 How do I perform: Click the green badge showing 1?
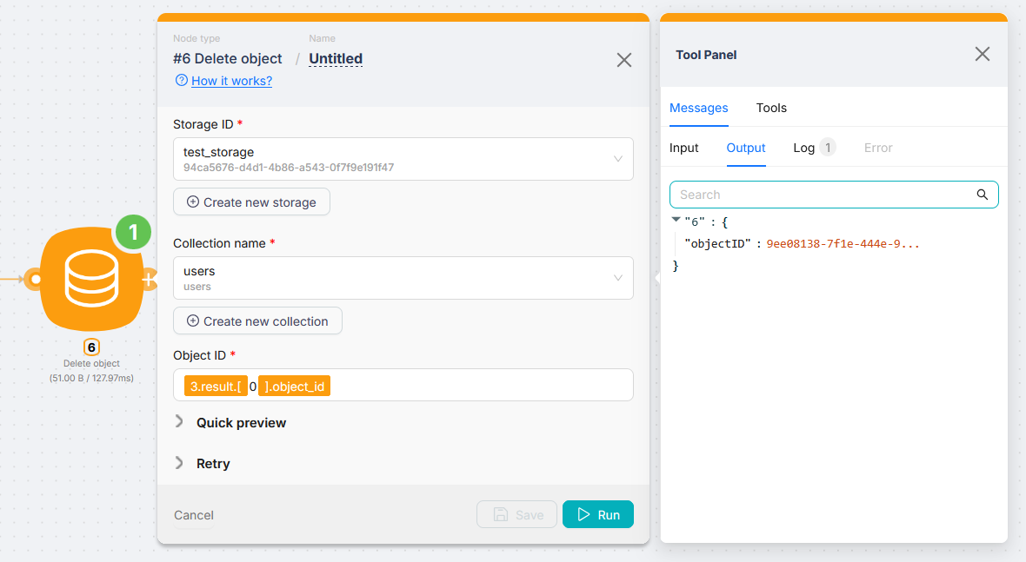(x=133, y=232)
